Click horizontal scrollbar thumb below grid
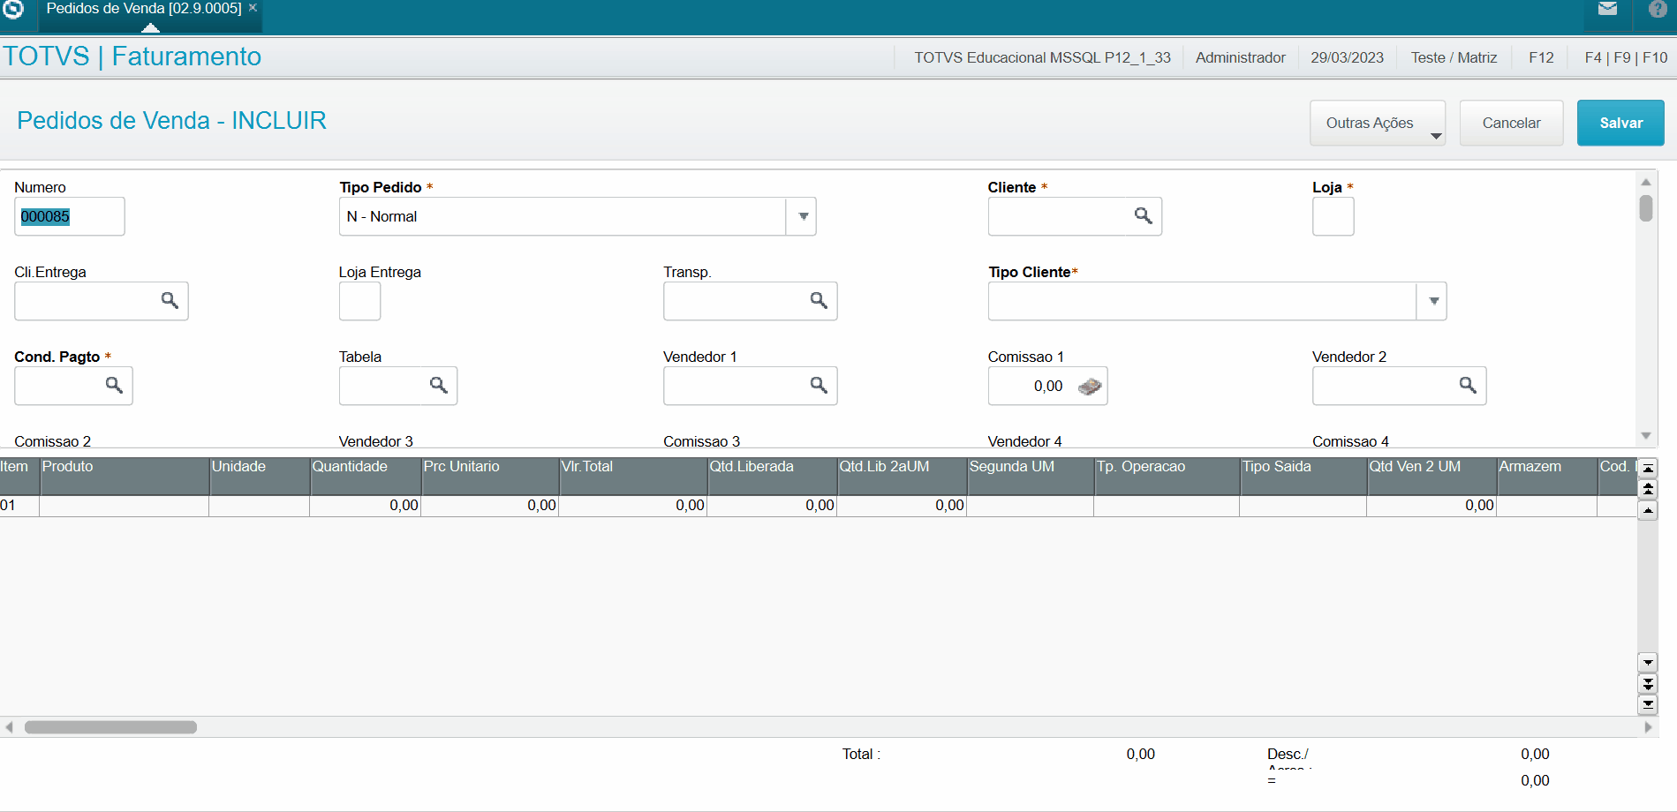Image resolution: width=1677 pixels, height=812 pixels. [x=110, y=727]
